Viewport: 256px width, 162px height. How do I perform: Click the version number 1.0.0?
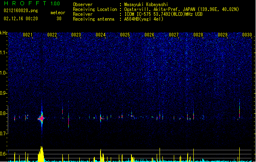tap(55, 4)
